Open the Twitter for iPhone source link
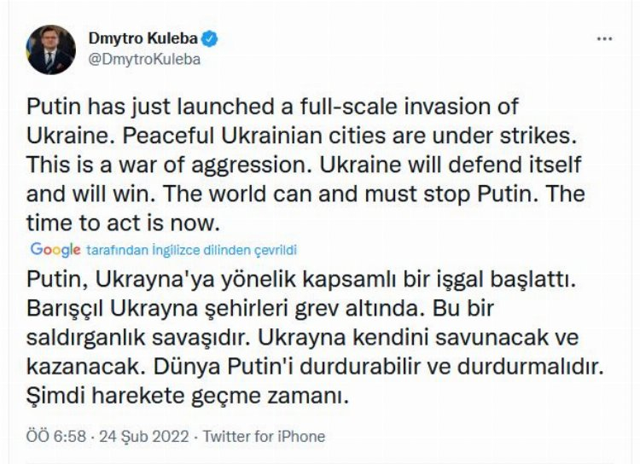 [x=264, y=436]
